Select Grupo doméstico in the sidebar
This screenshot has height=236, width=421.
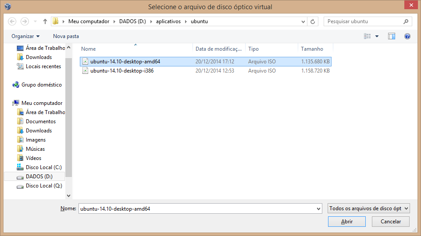tap(41, 84)
